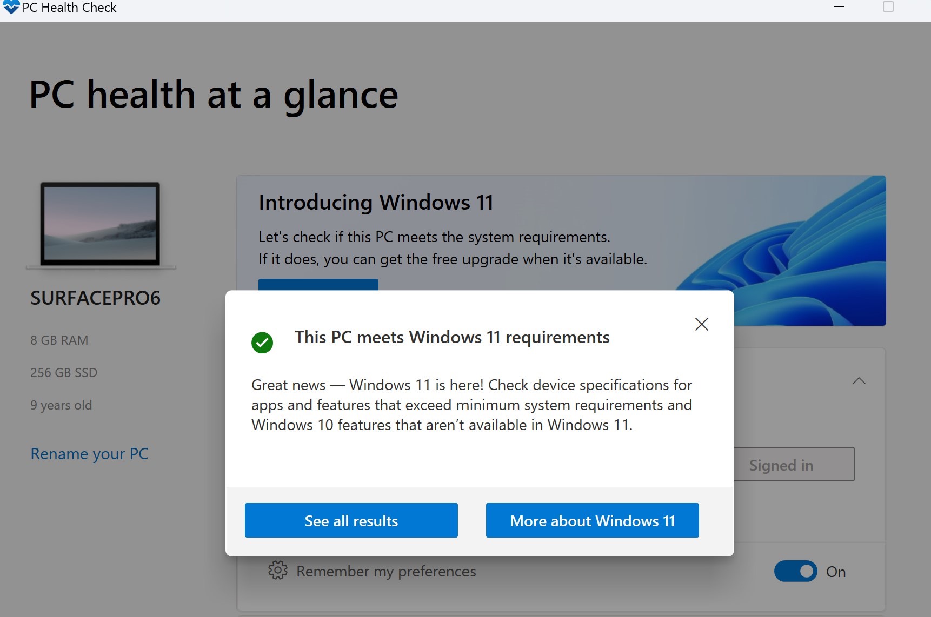Image resolution: width=931 pixels, height=617 pixels.
Task: Click the 256 GB SSD text
Action: pyautogui.click(x=64, y=373)
